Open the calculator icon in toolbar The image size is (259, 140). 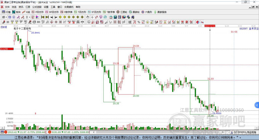115,17
